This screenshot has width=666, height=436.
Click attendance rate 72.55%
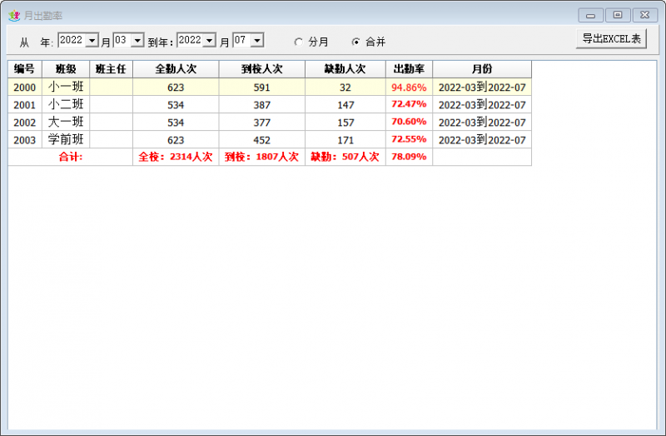pyautogui.click(x=409, y=139)
